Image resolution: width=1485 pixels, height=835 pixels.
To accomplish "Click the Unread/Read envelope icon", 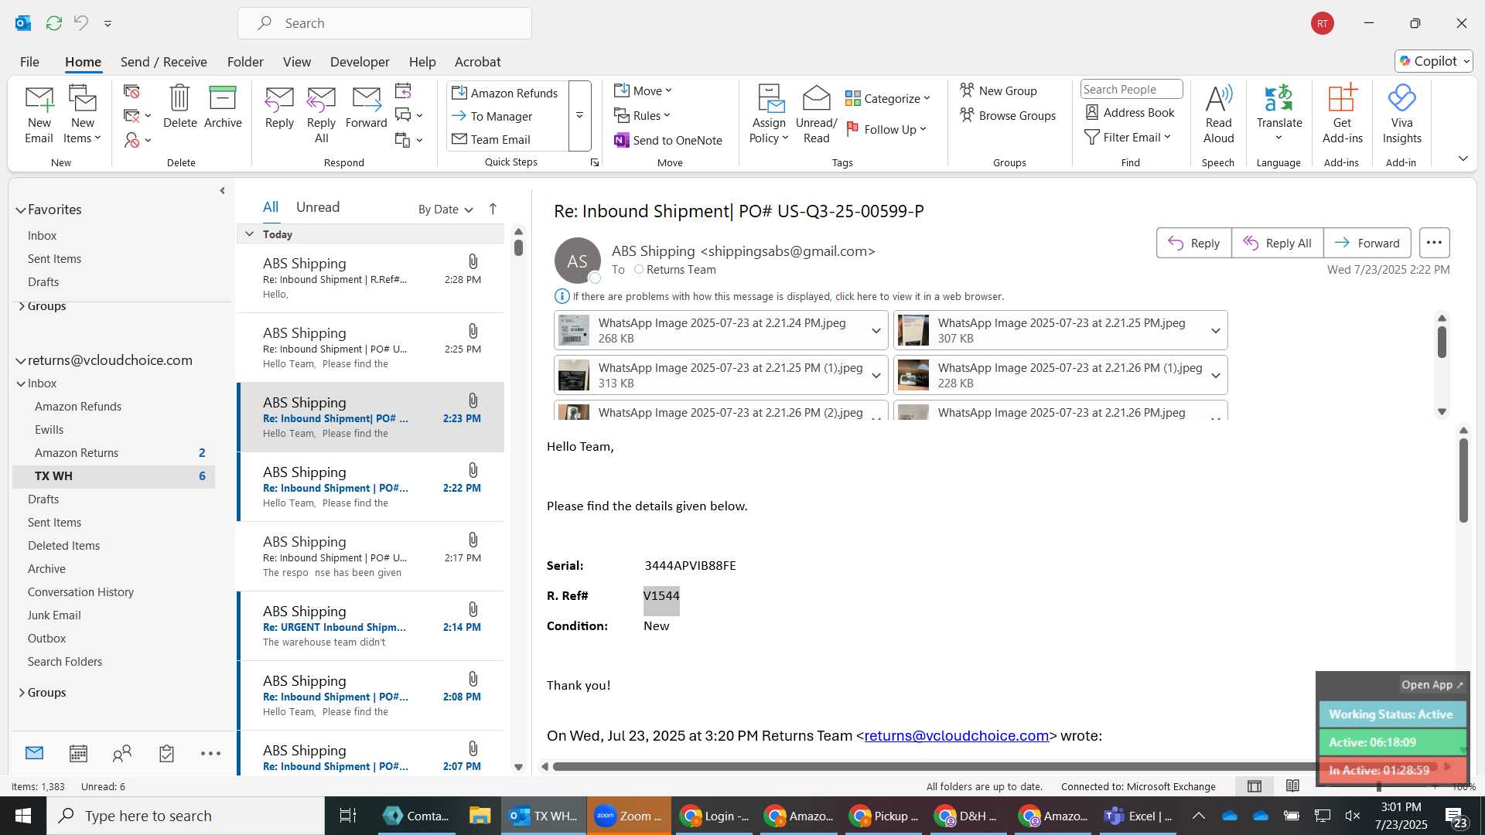I will tap(816, 98).
